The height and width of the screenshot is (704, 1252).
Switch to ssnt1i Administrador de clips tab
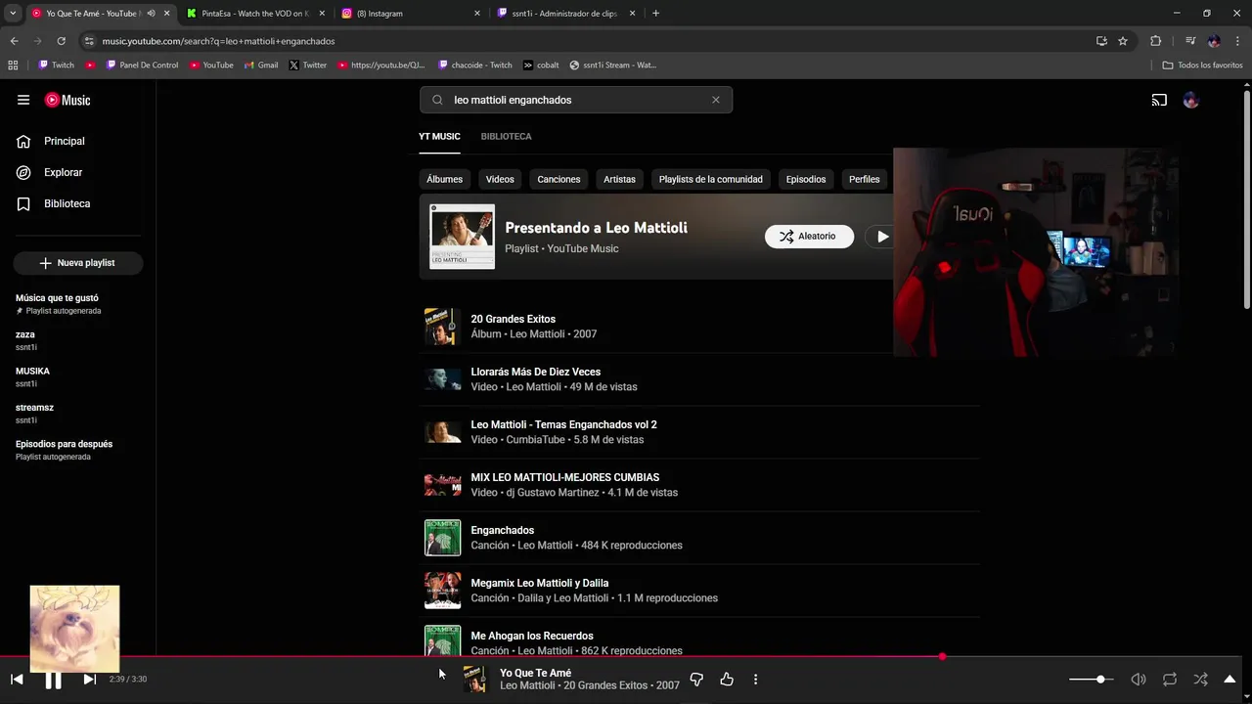[566, 14]
